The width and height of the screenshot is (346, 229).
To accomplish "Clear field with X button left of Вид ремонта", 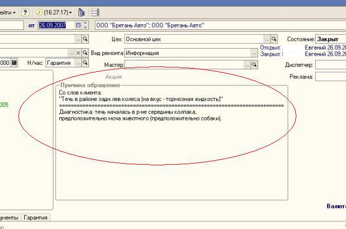I will point(78,53).
